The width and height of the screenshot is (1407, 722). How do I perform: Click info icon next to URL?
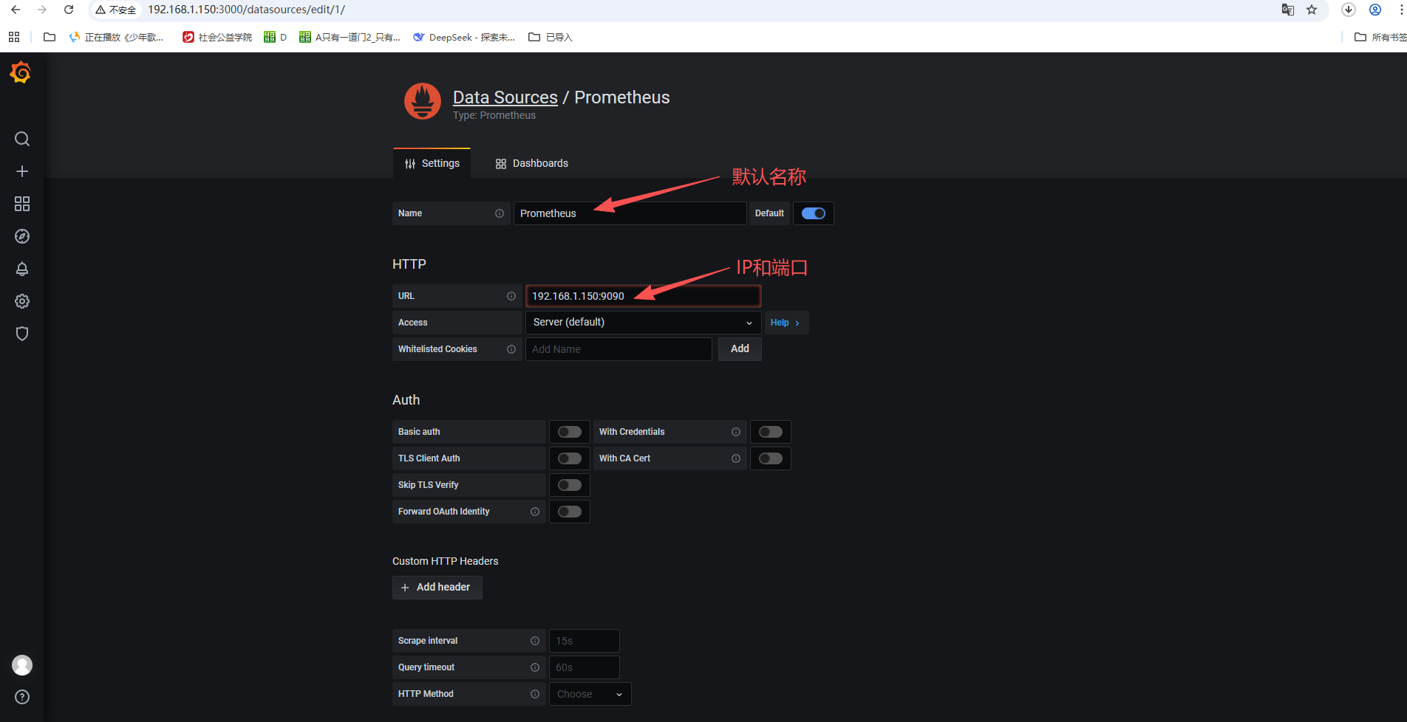[x=511, y=296]
